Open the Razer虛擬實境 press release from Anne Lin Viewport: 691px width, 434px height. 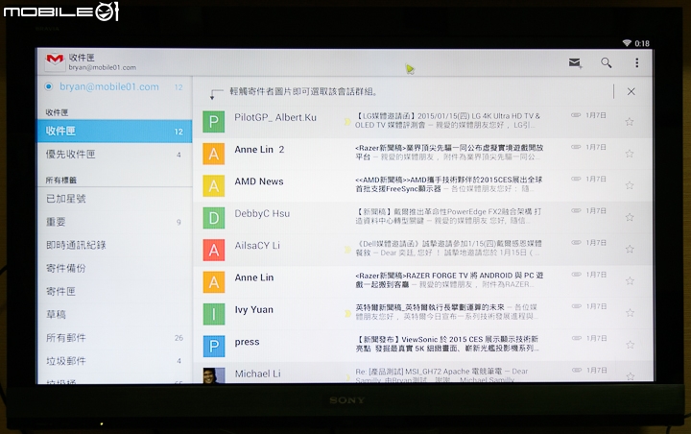coord(423,154)
